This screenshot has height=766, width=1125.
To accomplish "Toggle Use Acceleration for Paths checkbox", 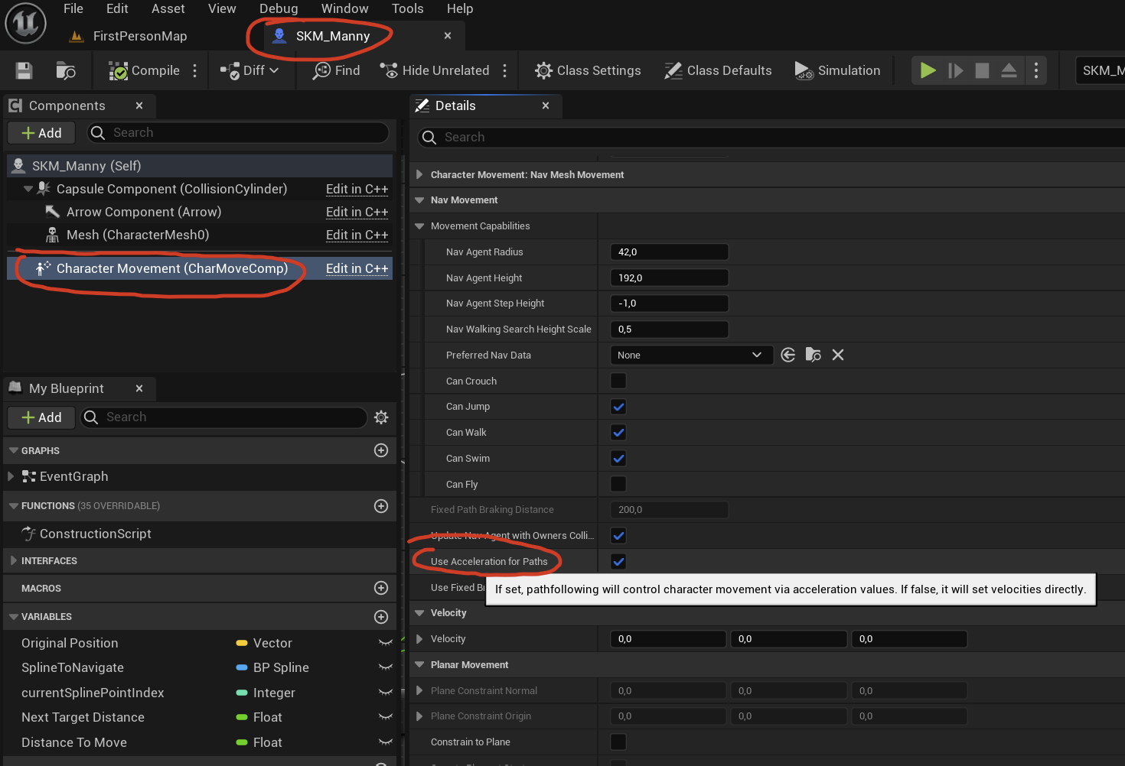I will click(618, 562).
